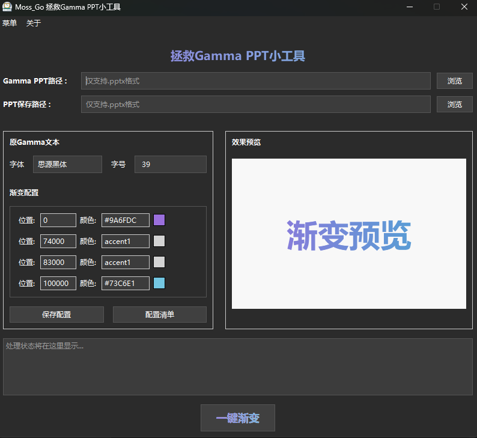Click the 字号 field showing 39
The height and width of the screenshot is (438, 477).
point(170,164)
